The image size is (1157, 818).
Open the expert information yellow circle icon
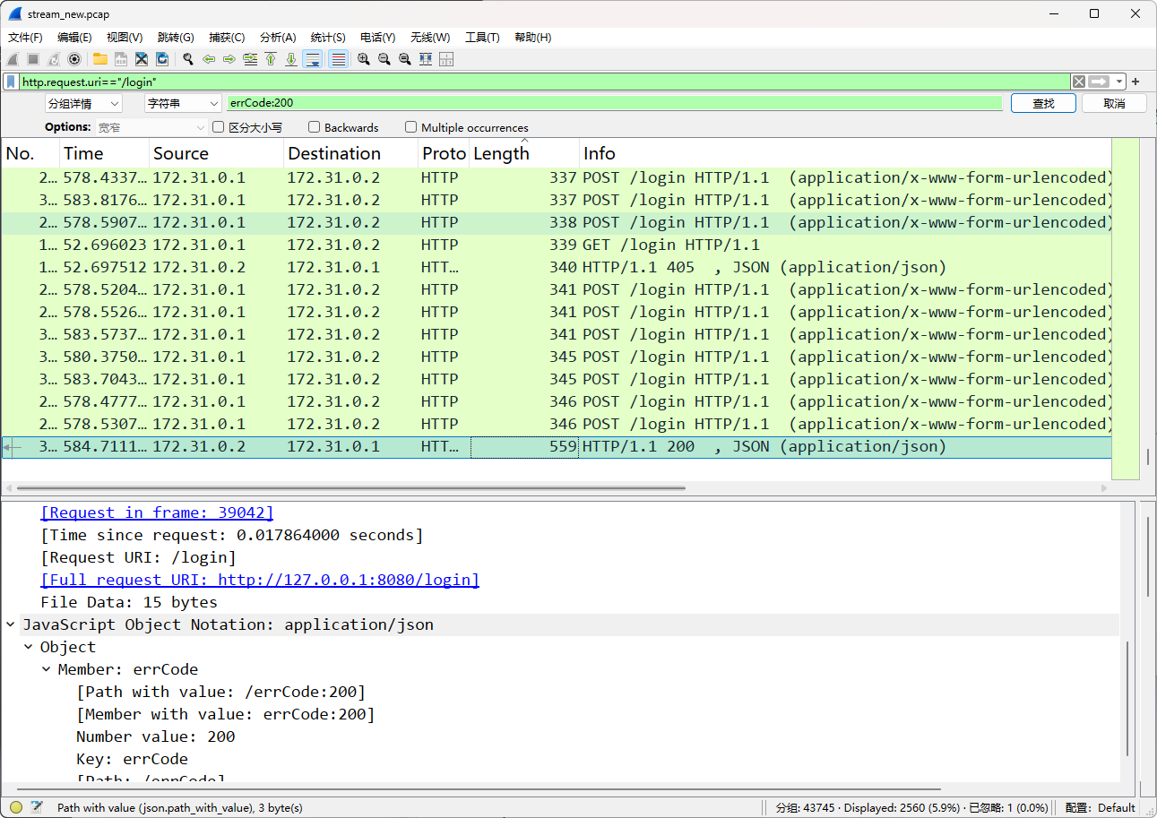point(16,807)
